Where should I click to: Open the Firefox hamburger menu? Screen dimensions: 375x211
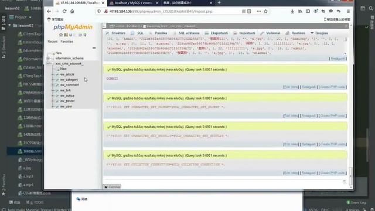click(x=348, y=11)
